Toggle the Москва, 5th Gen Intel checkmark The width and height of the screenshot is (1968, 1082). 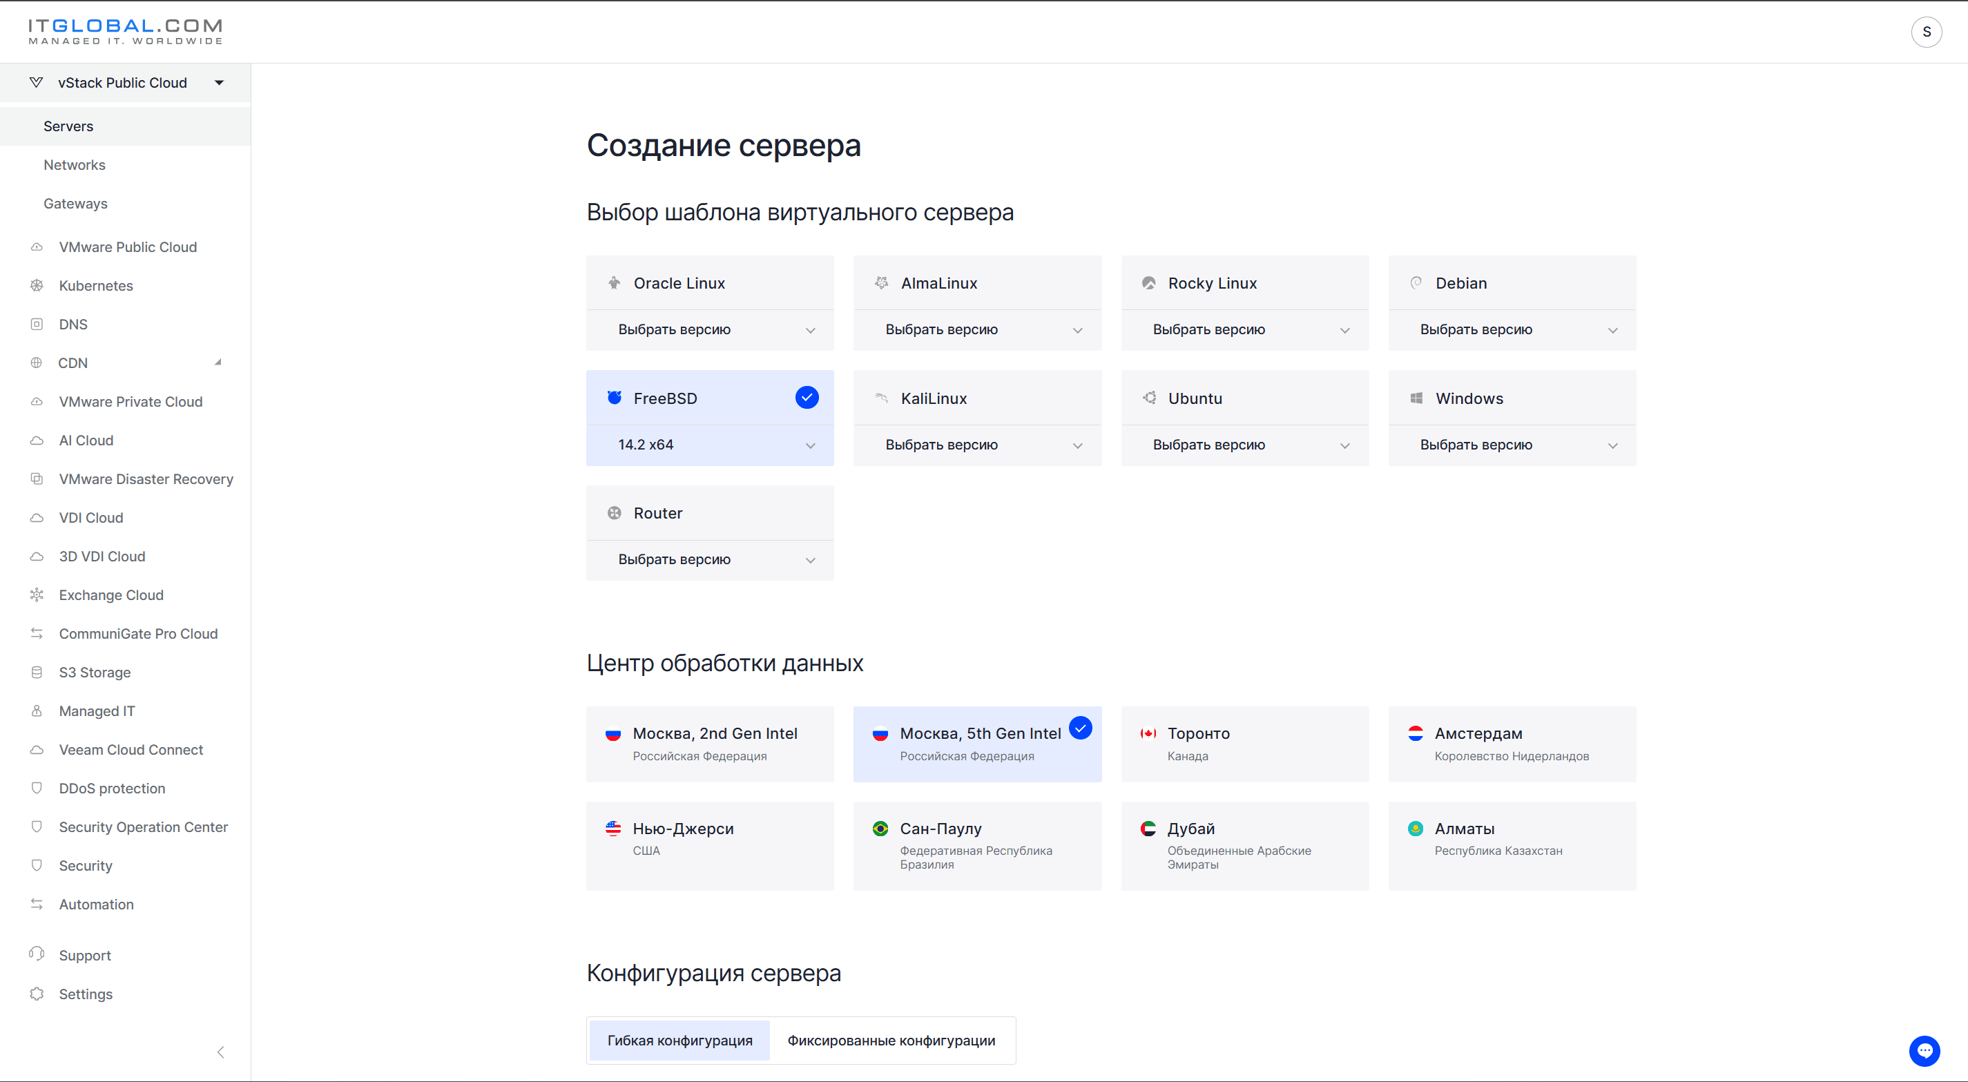(1080, 728)
